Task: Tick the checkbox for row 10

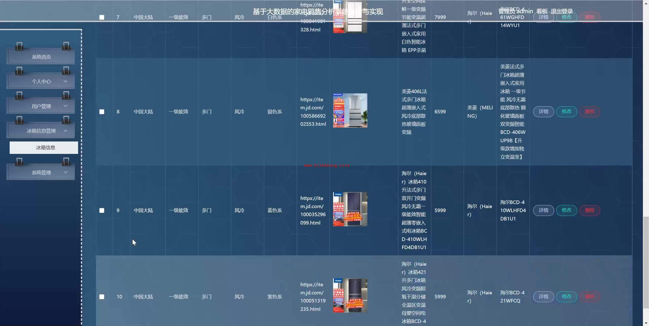Action: click(x=102, y=297)
